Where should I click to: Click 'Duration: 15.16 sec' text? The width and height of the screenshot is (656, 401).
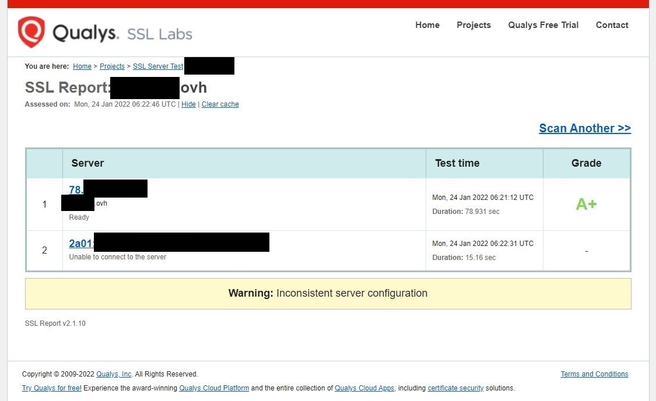tap(464, 257)
